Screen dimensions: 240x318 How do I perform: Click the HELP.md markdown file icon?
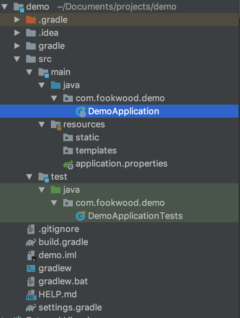click(31, 295)
